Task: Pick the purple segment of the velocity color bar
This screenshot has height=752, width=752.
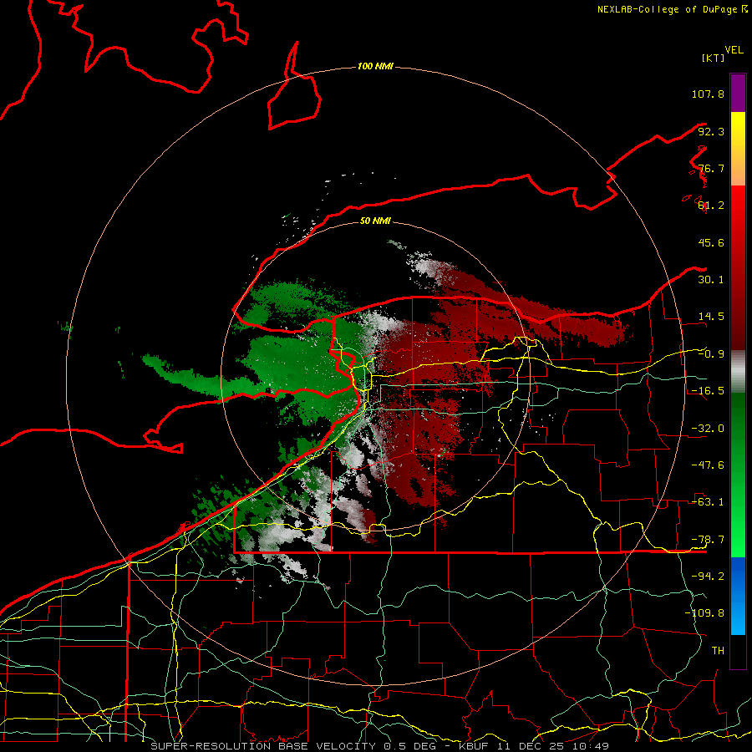Action: point(738,93)
